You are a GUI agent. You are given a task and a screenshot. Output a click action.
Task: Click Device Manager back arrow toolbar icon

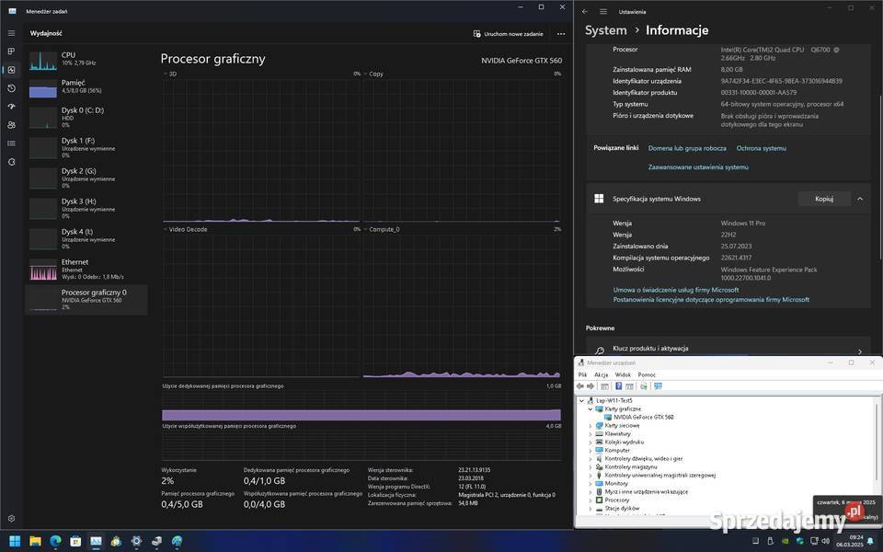(580, 386)
